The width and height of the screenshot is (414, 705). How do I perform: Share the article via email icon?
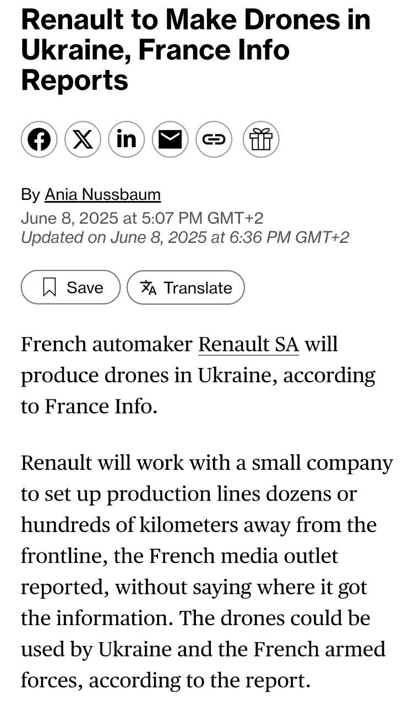[170, 139]
